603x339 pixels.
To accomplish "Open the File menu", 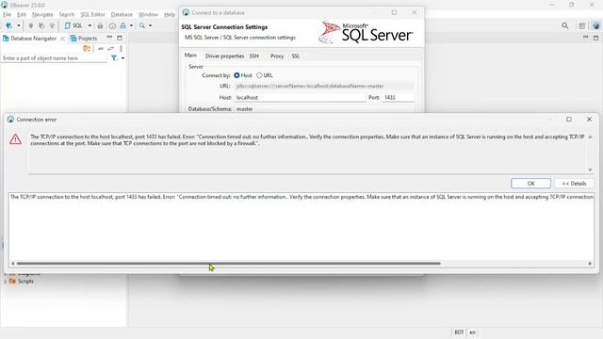I will pos(7,15).
